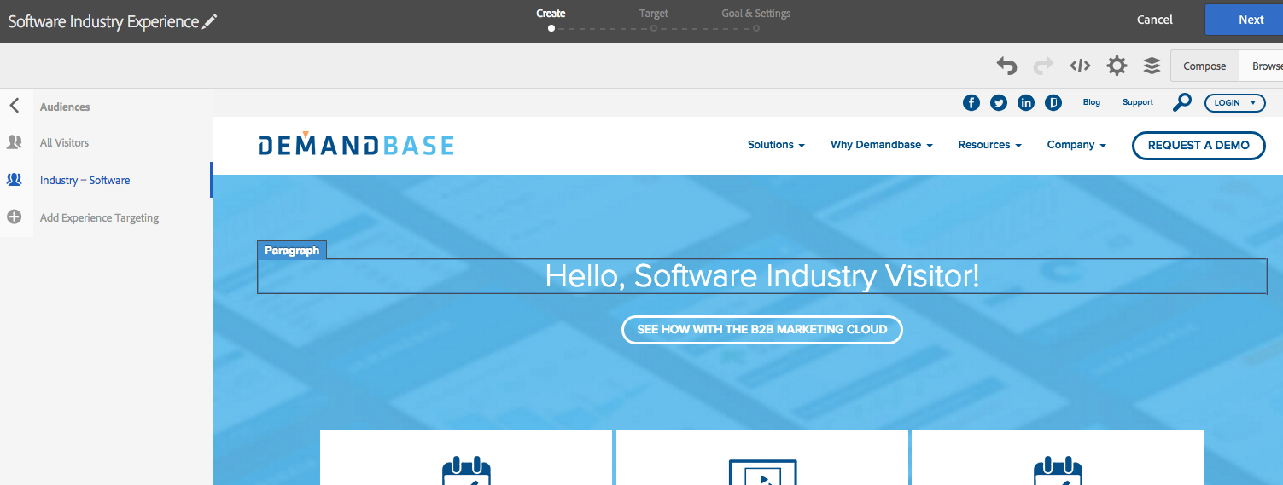Open the LOGIN dropdown
The height and width of the screenshot is (485, 1283).
click(x=1234, y=102)
